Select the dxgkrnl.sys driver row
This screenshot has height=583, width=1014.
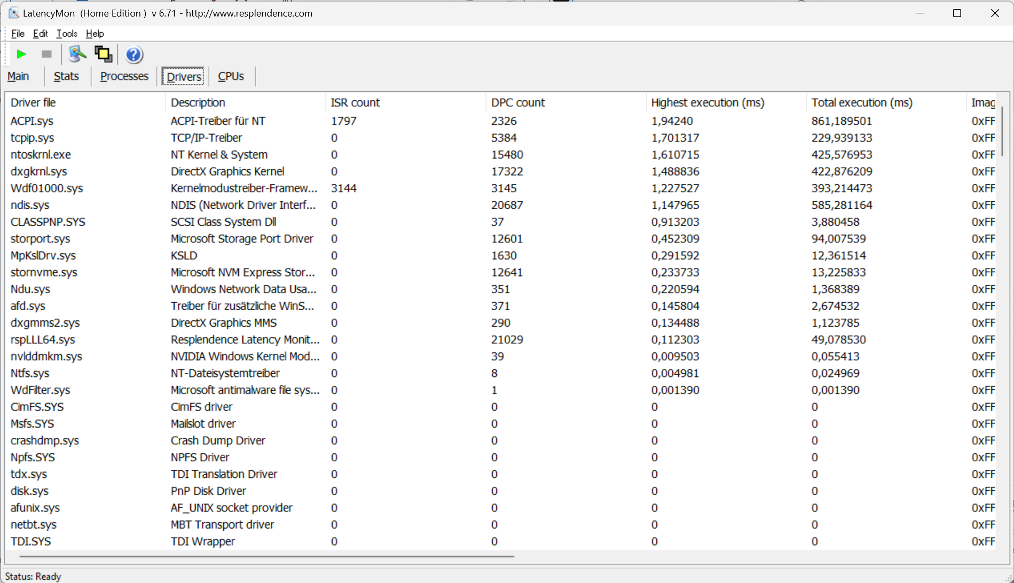[x=501, y=171]
